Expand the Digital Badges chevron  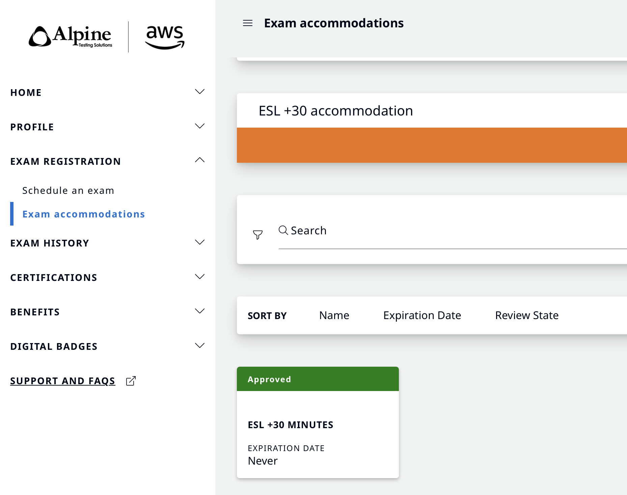tap(200, 346)
